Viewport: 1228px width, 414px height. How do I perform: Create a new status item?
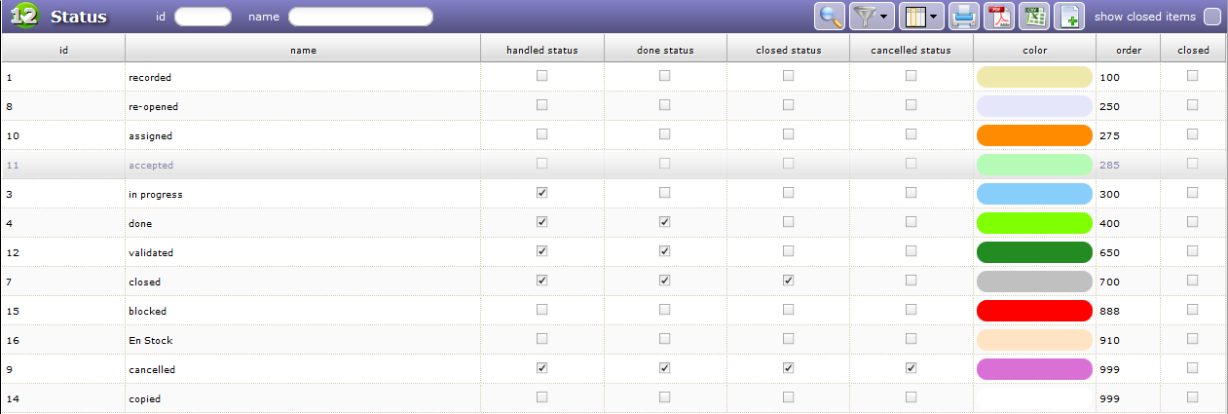(1069, 16)
